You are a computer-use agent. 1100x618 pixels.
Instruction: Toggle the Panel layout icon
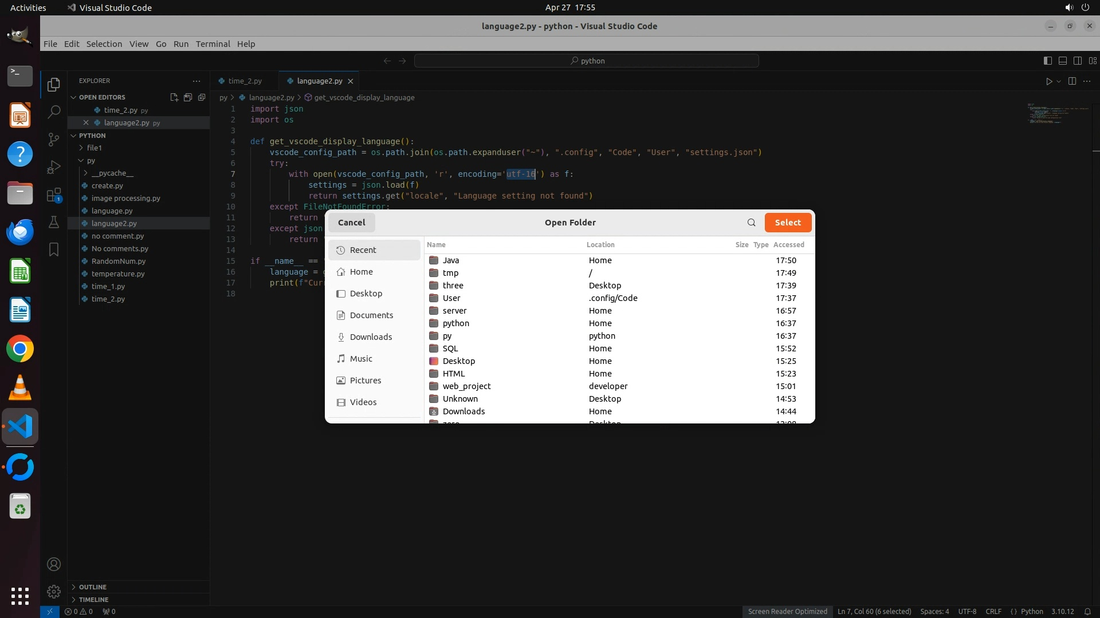[1062, 61]
